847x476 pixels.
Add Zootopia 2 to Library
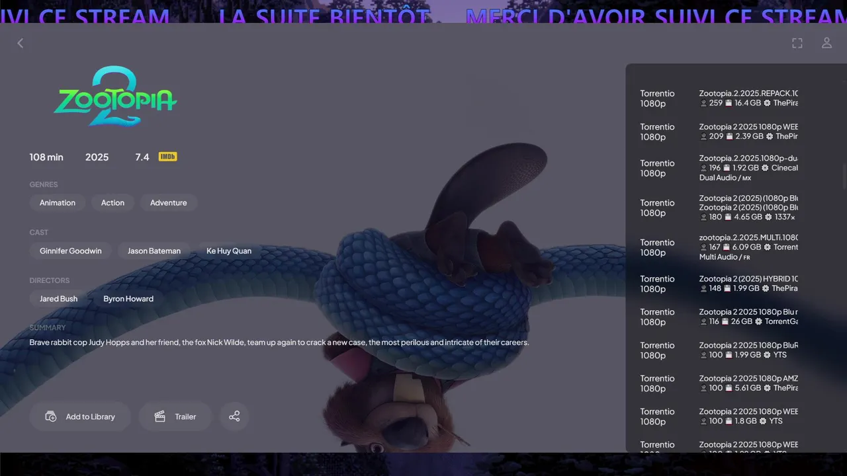(80, 416)
